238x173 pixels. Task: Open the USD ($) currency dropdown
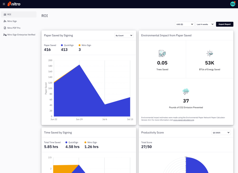tap(185, 24)
